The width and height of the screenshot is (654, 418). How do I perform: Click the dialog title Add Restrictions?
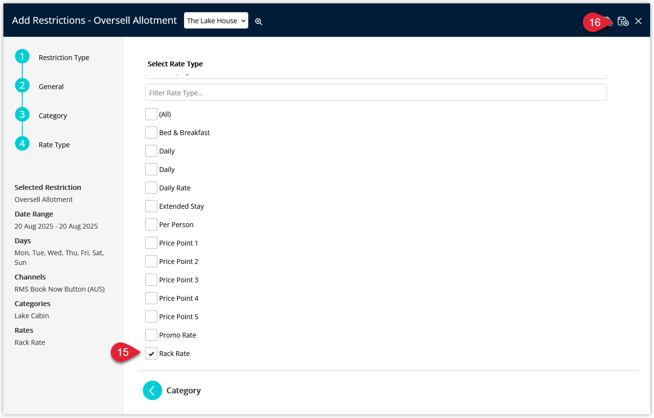(94, 20)
